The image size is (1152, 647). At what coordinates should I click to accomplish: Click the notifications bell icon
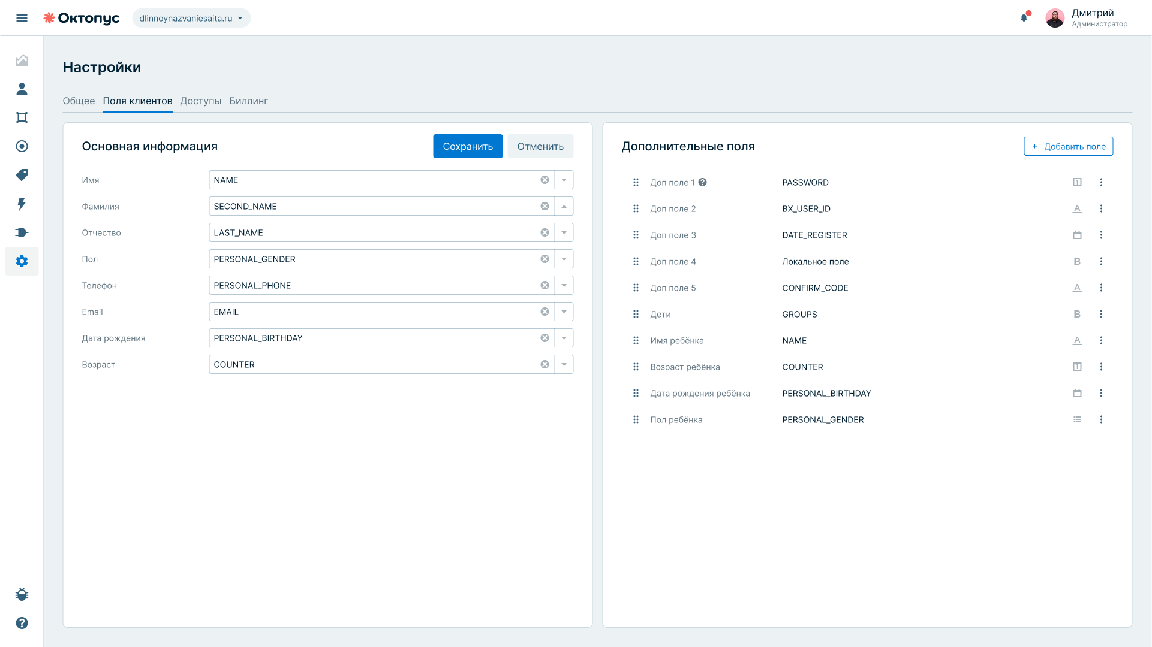coord(1024,17)
